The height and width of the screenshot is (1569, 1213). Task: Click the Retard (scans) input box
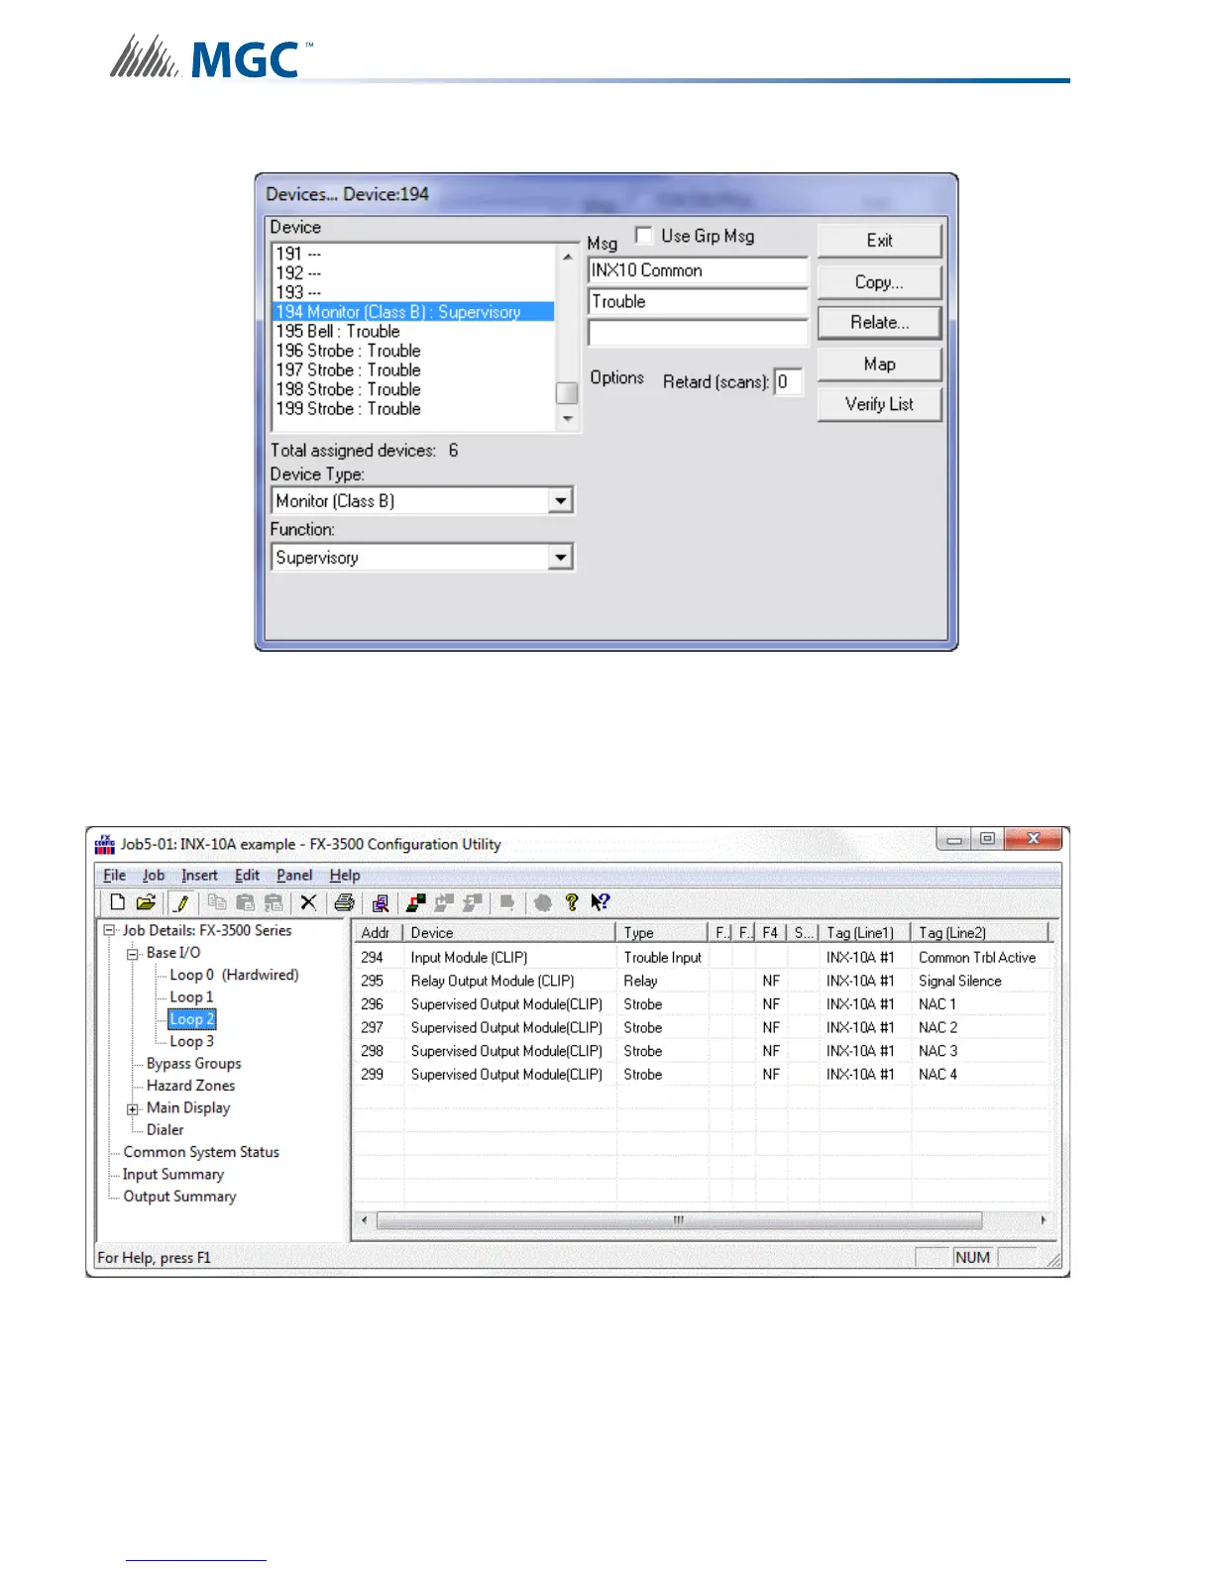[788, 382]
